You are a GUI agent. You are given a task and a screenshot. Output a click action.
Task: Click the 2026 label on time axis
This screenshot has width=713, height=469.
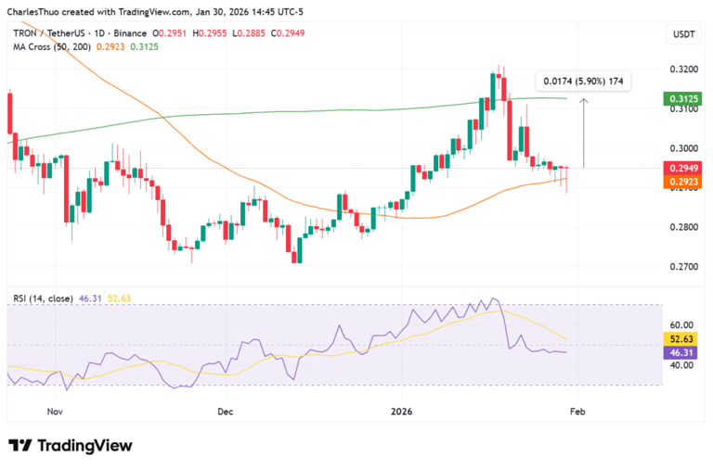click(401, 412)
